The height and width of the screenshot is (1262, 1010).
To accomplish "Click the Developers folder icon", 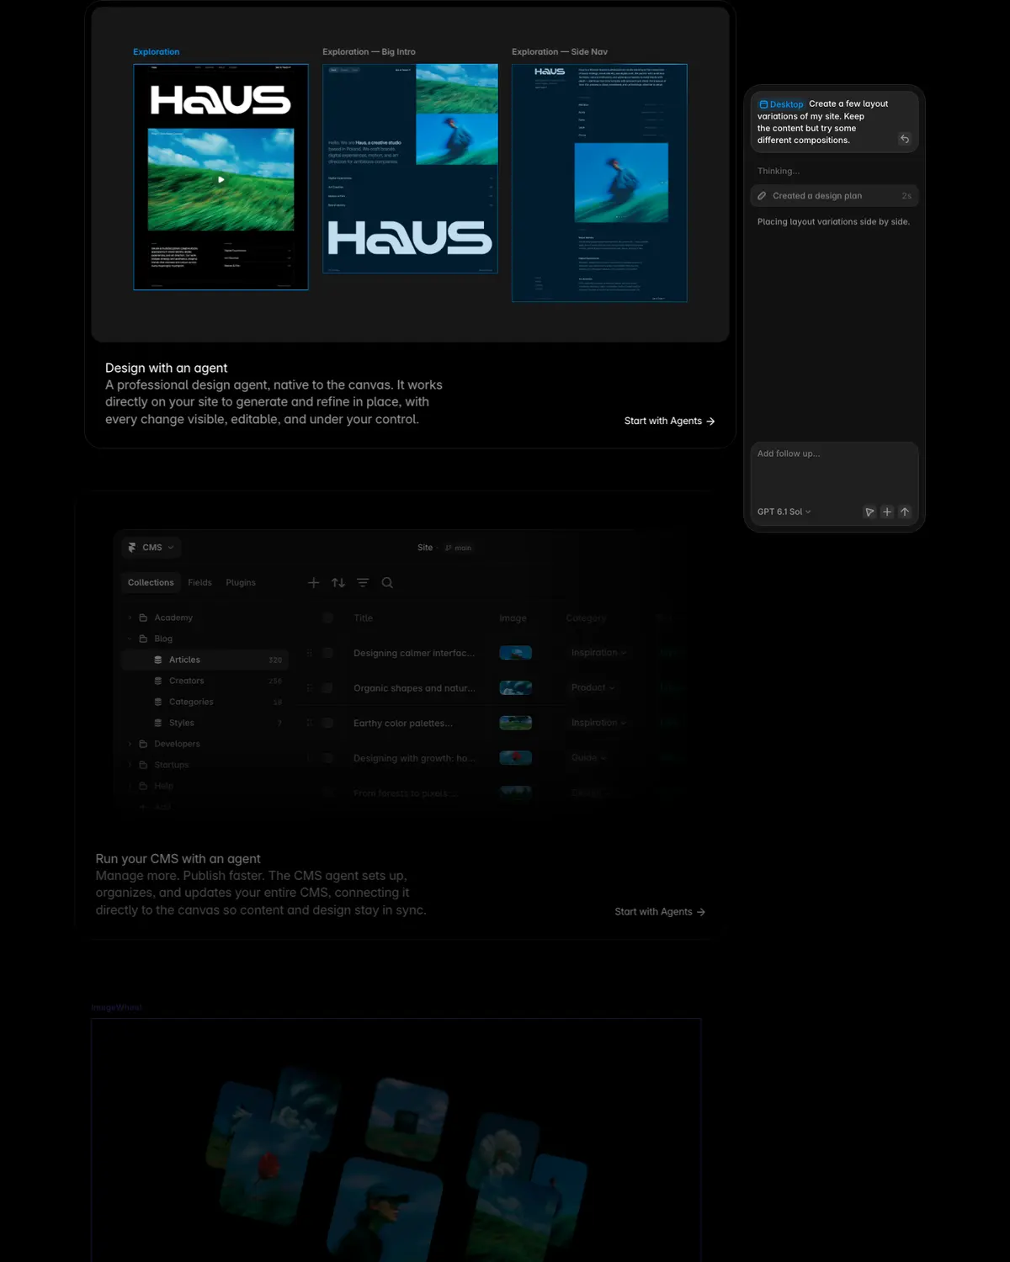I will point(143,744).
